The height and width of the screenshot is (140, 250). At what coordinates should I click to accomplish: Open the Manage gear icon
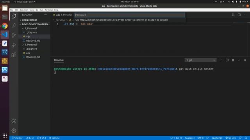click(x=14, y=131)
